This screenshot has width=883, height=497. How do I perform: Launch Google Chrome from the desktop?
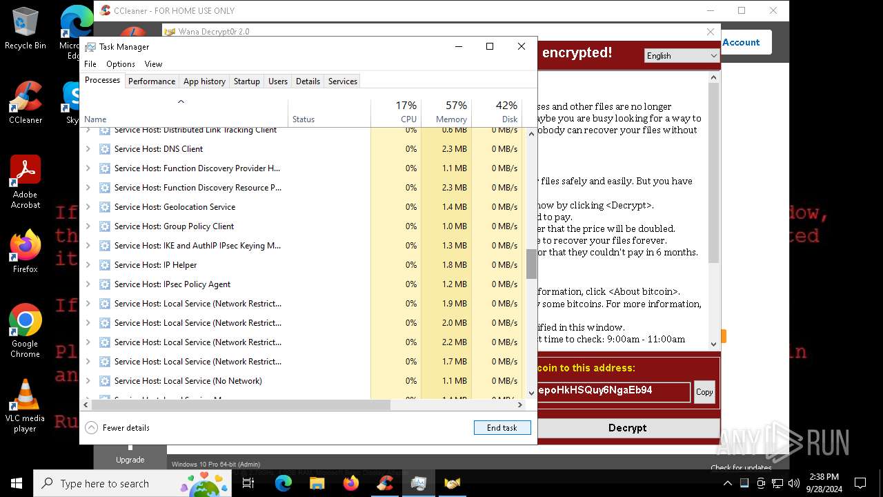(x=25, y=331)
